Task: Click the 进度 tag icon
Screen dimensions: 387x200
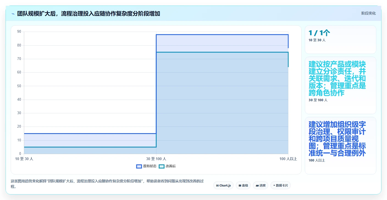Action: tap(257, 186)
